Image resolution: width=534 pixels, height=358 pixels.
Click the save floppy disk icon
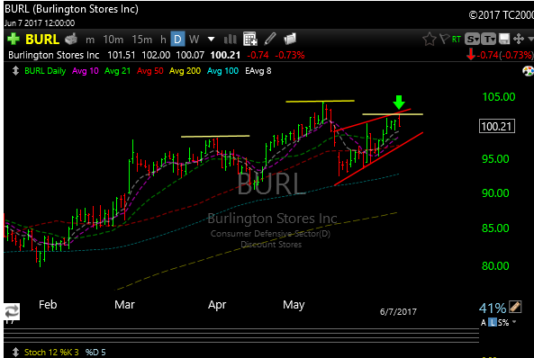pyautogui.click(x=504, y=40)
